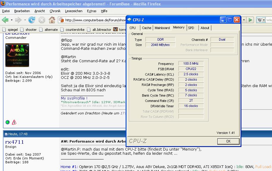
Task: Click the green online status icon
Action: click(x=7, y=122)
